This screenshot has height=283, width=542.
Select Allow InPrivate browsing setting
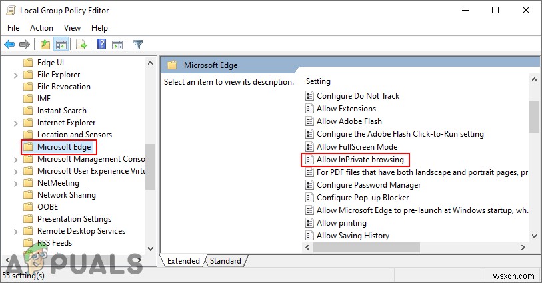[360, 160]
